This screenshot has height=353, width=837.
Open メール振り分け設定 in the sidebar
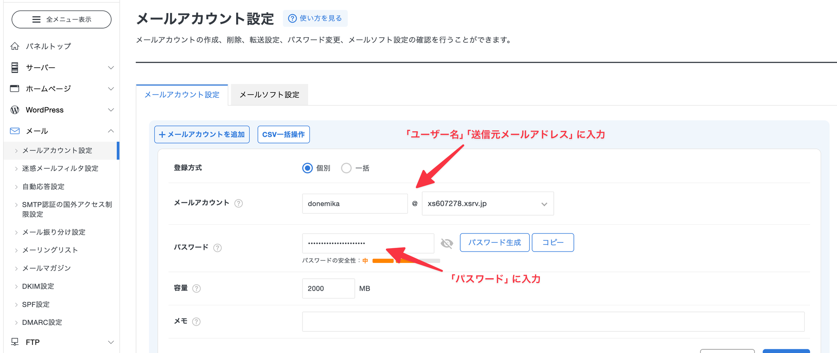[54, 232]
